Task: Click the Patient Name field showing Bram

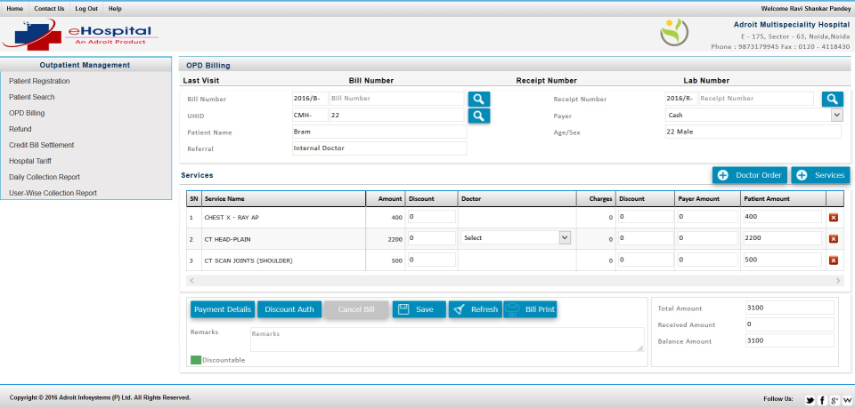Action: [x=379, y=132]
